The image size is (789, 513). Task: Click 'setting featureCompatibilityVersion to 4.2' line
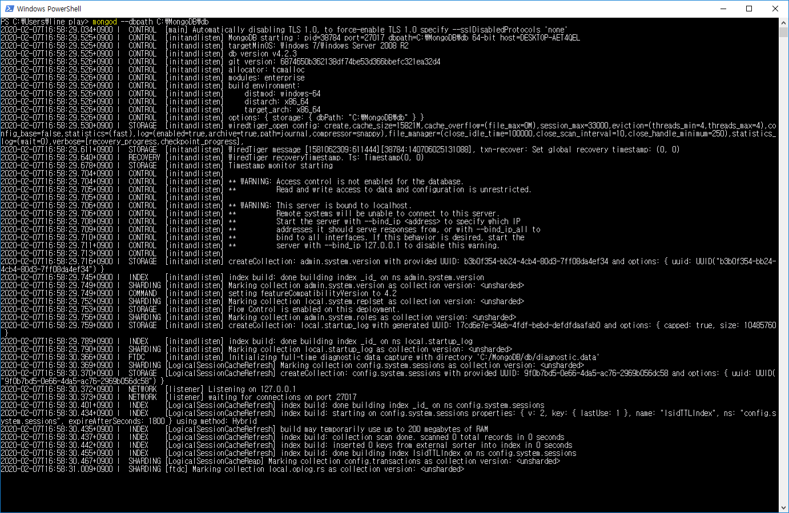(x=312, y=293)
